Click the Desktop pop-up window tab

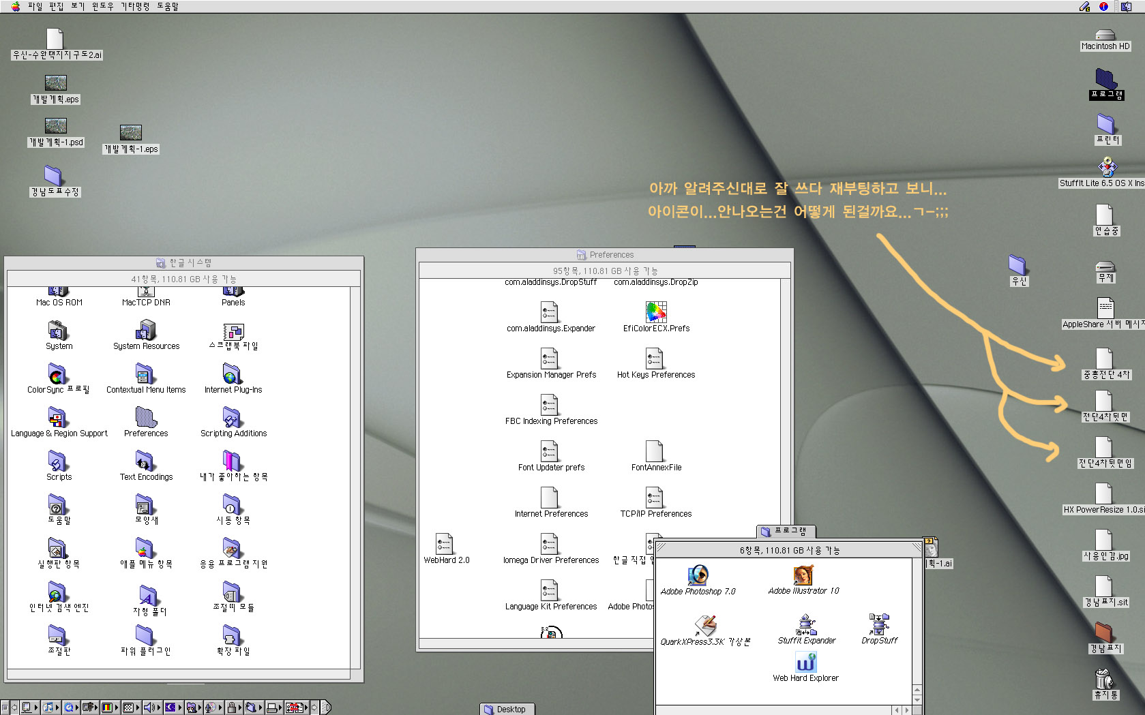[507, 709]
